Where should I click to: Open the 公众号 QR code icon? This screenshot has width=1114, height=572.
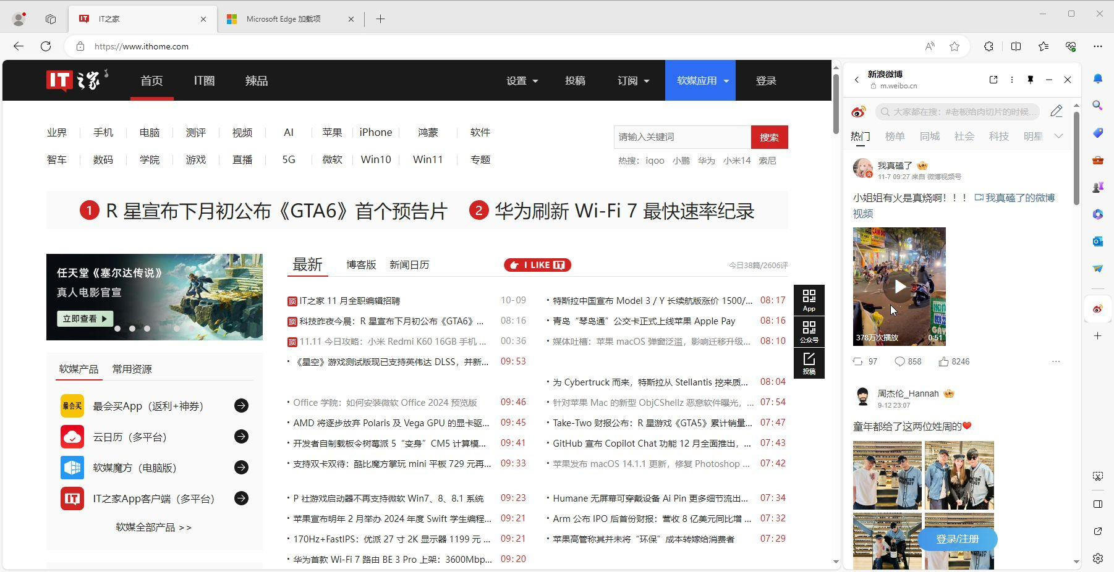[x=809, y=332]
